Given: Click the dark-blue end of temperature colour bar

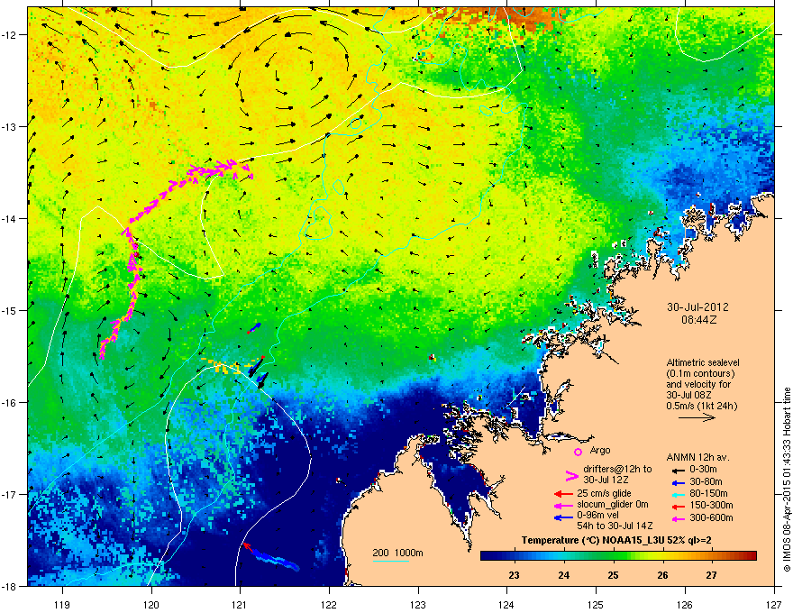Looking at the screenshot, I should tap(485, 556).
